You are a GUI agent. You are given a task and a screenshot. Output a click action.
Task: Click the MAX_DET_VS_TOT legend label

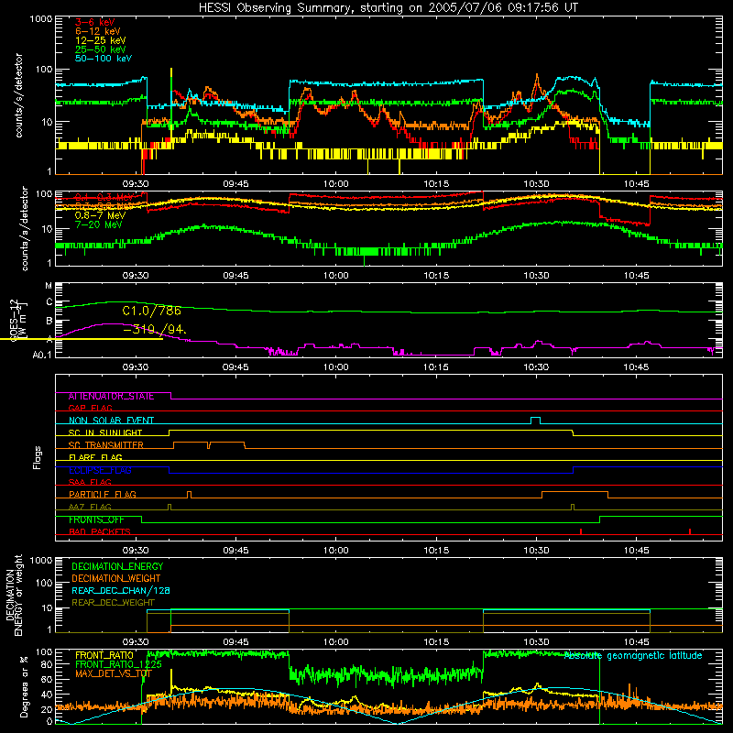[114, 674]
